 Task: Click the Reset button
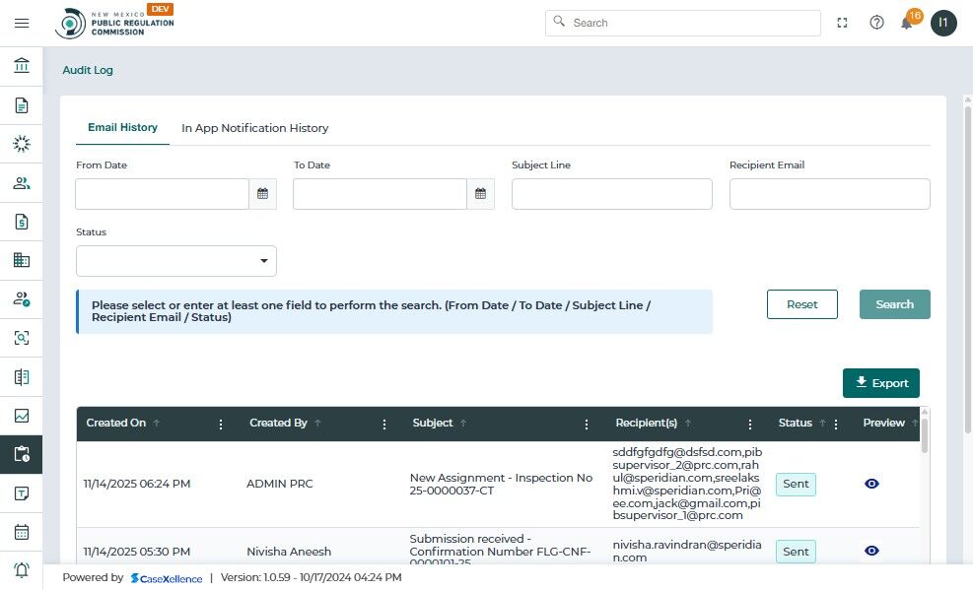coord(801,304)
